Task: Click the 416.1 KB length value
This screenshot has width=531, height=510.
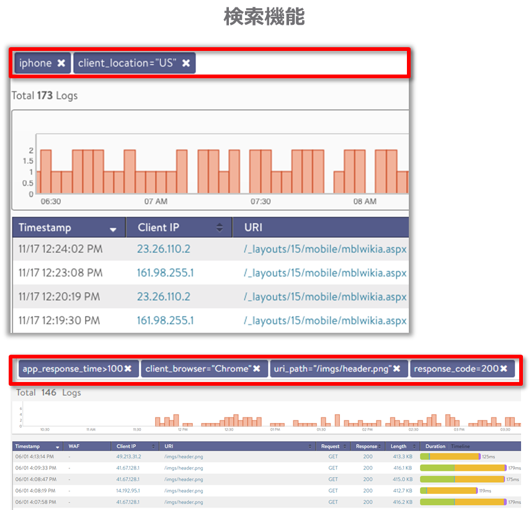Action: [403, 468]
